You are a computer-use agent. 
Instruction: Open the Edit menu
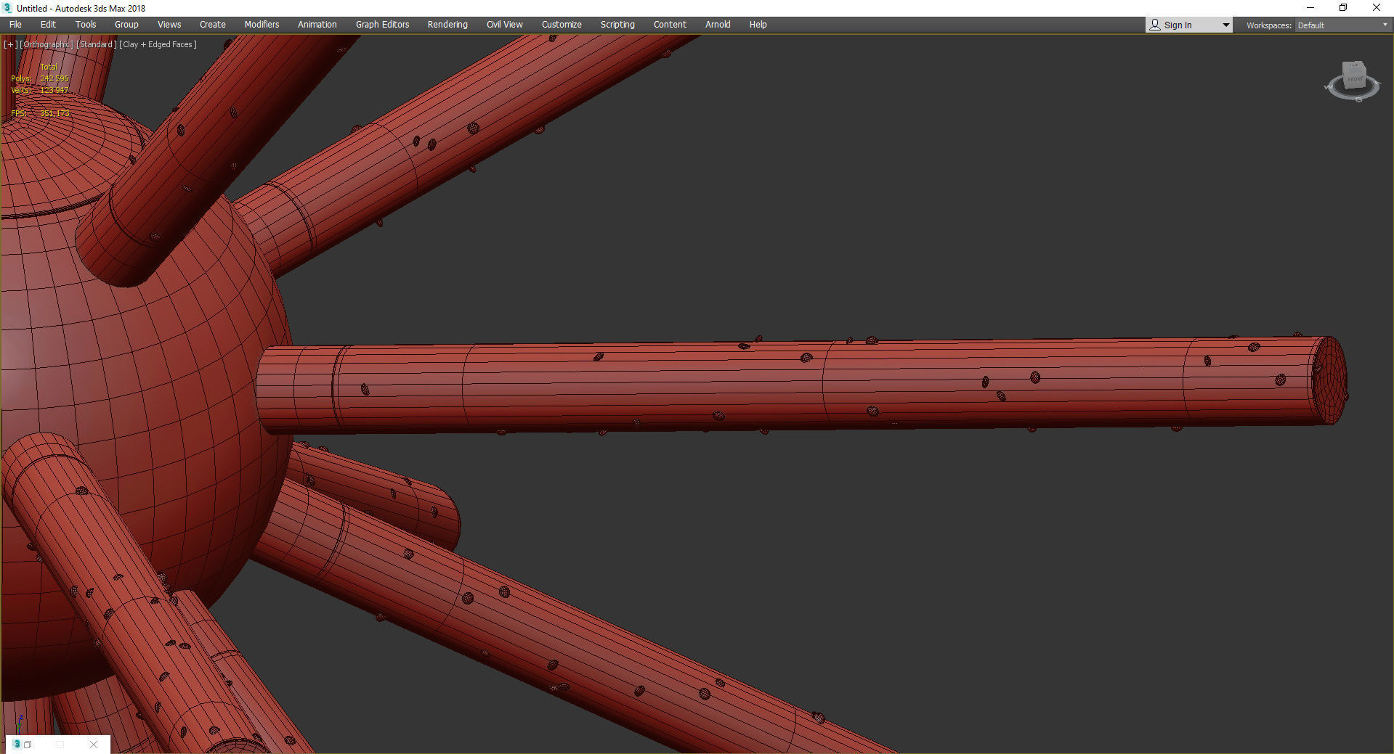pyautogui.click(x=48, y=25)
